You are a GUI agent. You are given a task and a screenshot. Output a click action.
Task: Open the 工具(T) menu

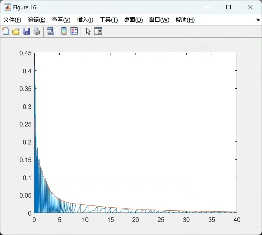point(109,20)
